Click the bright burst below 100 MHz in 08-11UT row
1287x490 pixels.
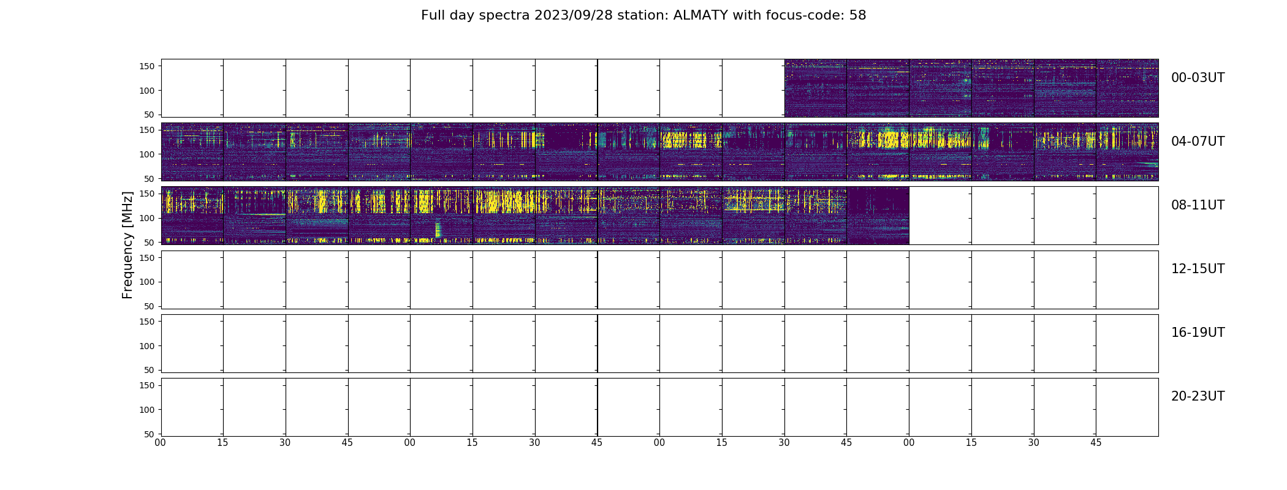pyautogui.click(x=438, y=230)
